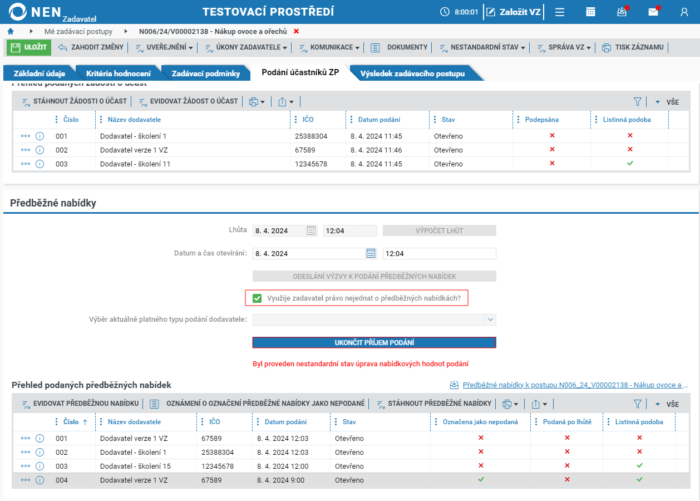Click STÁHNOUT PŘEDBĚŽNÉ NABÍDKY

[x=433, y=404]
